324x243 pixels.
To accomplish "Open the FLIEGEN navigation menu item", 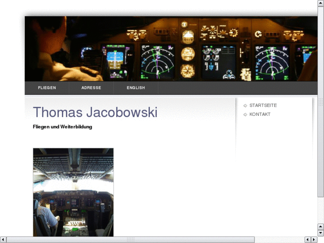I will 47,88.
